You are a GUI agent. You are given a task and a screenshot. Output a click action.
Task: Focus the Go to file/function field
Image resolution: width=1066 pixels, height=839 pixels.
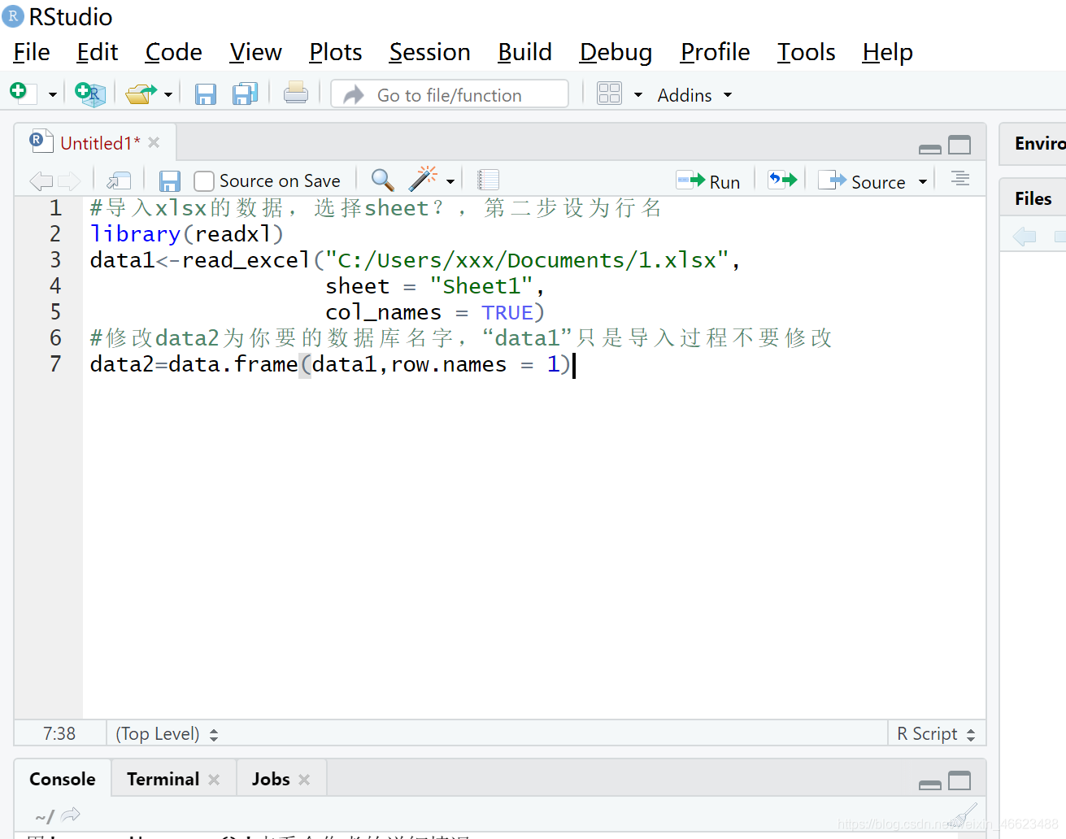coord(450,94)
